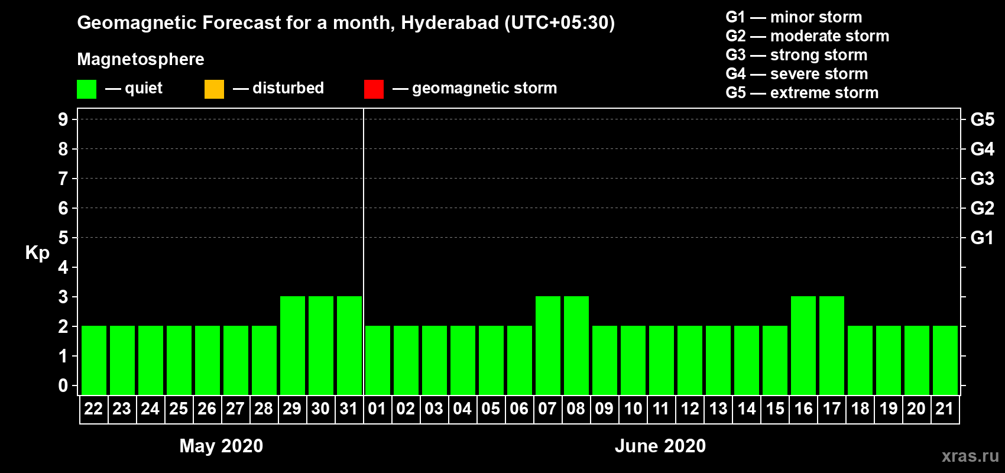Click the G3 right-axis label
This screenshot has width=1005, height=473.
983,179
